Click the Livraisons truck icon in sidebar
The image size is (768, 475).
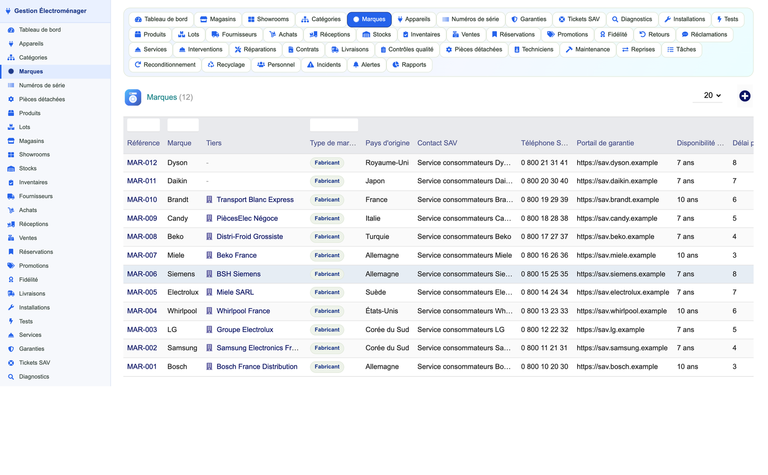(x=11, y=293)
